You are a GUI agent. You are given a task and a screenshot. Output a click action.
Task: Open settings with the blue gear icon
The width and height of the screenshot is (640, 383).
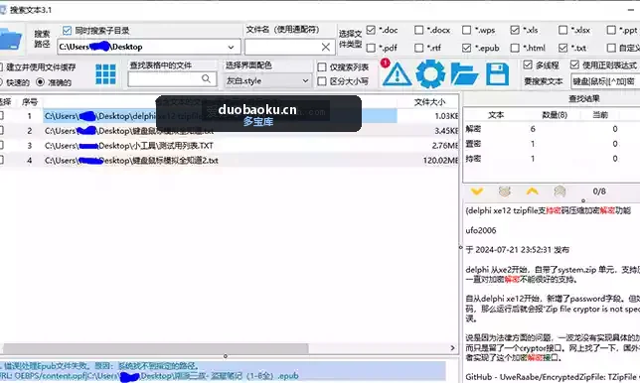430,74
